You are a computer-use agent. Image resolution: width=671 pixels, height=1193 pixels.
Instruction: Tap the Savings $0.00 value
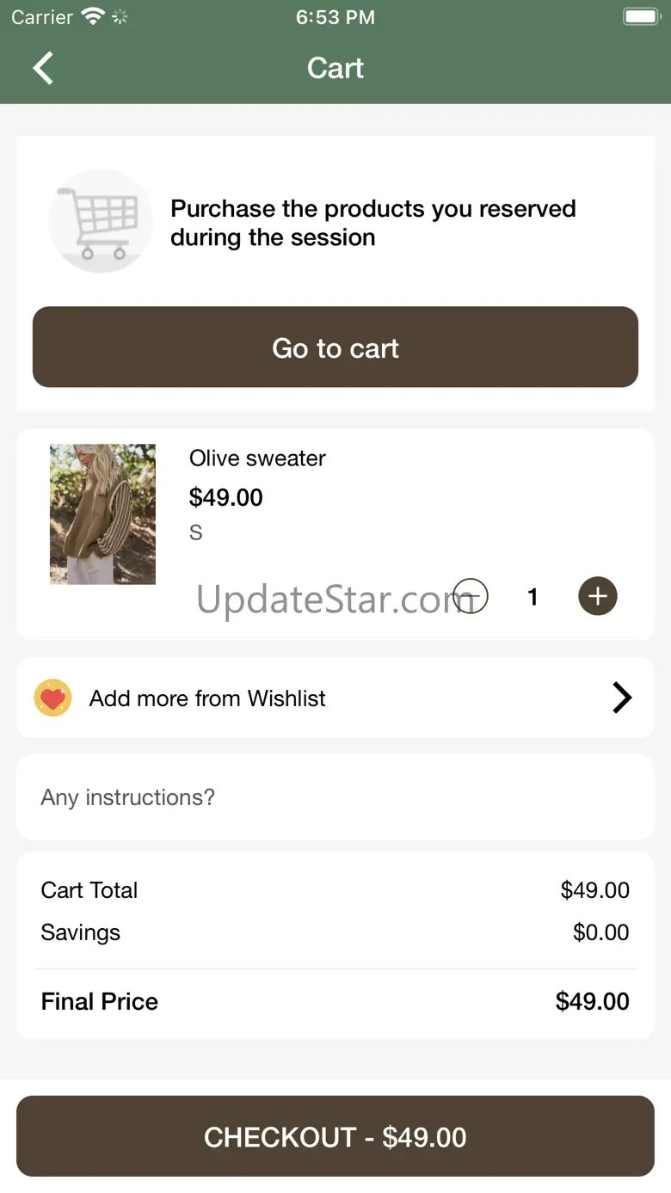600,932
